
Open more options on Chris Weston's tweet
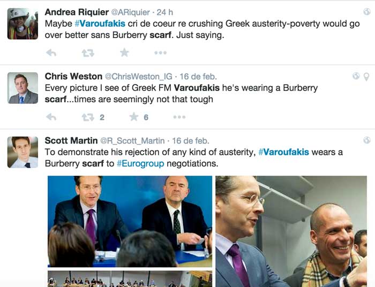pos(179,117)
